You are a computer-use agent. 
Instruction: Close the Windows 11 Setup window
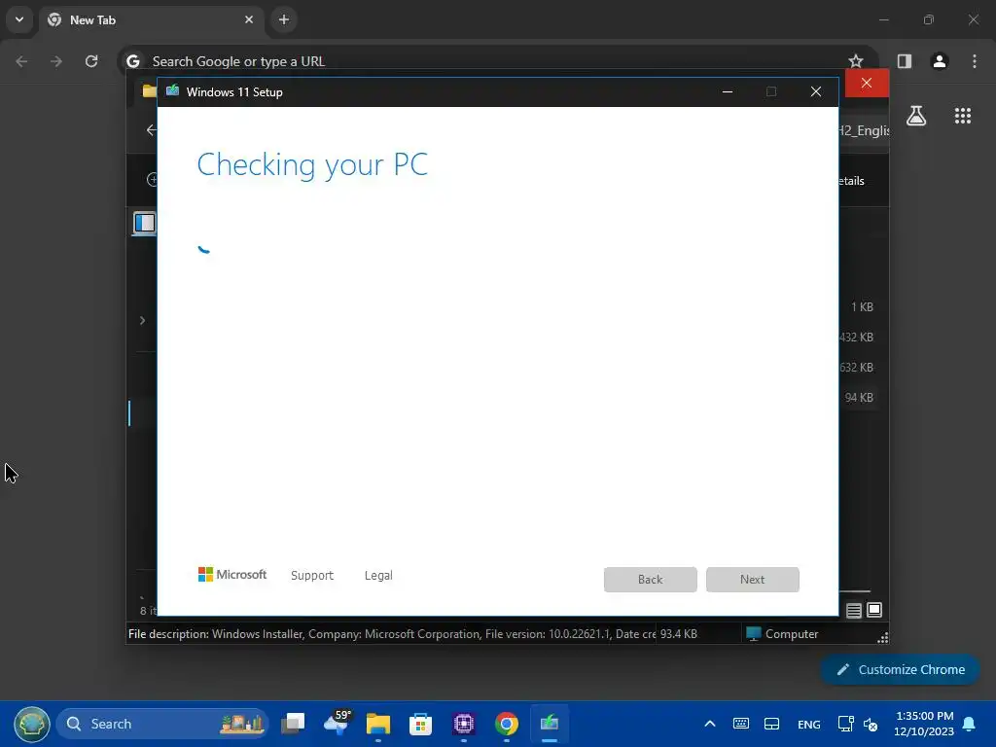(x=816, y=92)
